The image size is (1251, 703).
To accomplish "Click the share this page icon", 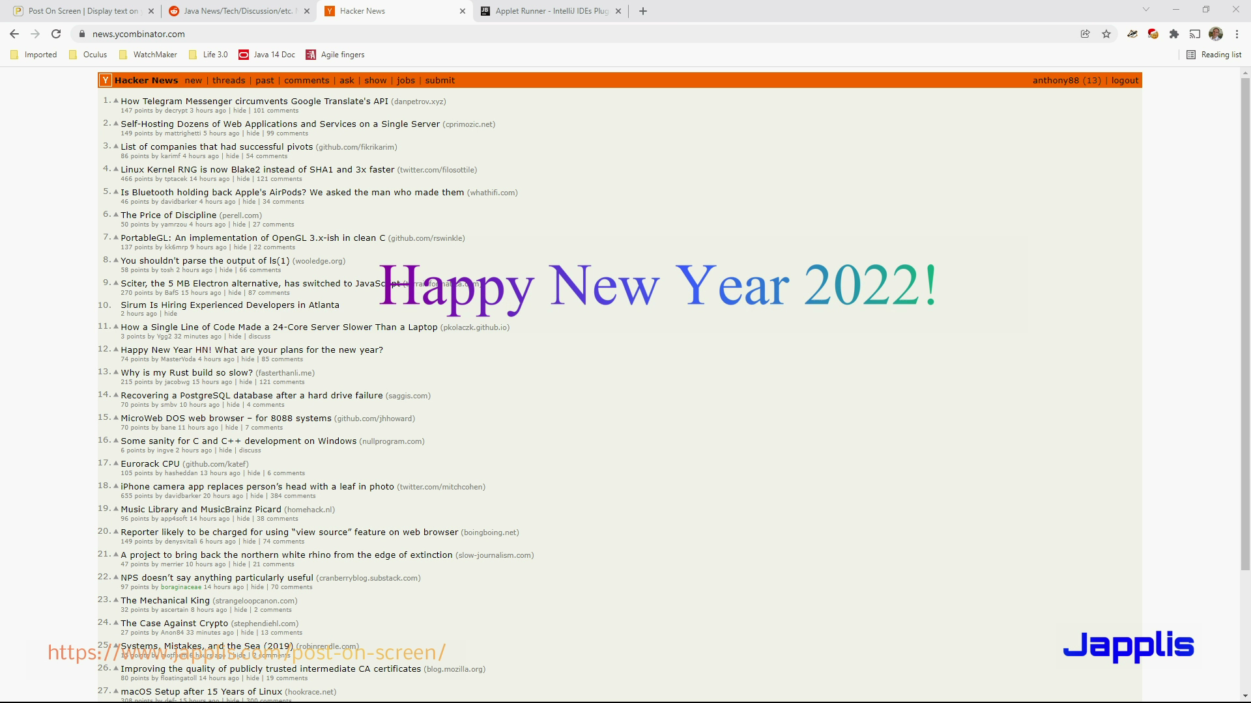I will (x=1085, y=34).
